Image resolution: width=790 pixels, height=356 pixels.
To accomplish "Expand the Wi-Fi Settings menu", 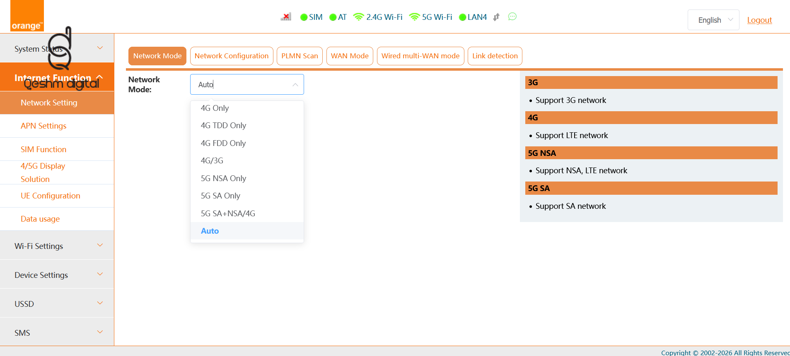I will click(x=57, y=246).
